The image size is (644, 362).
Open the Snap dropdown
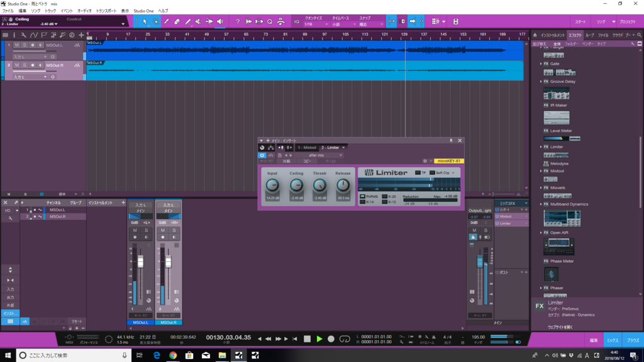point(371,25)
